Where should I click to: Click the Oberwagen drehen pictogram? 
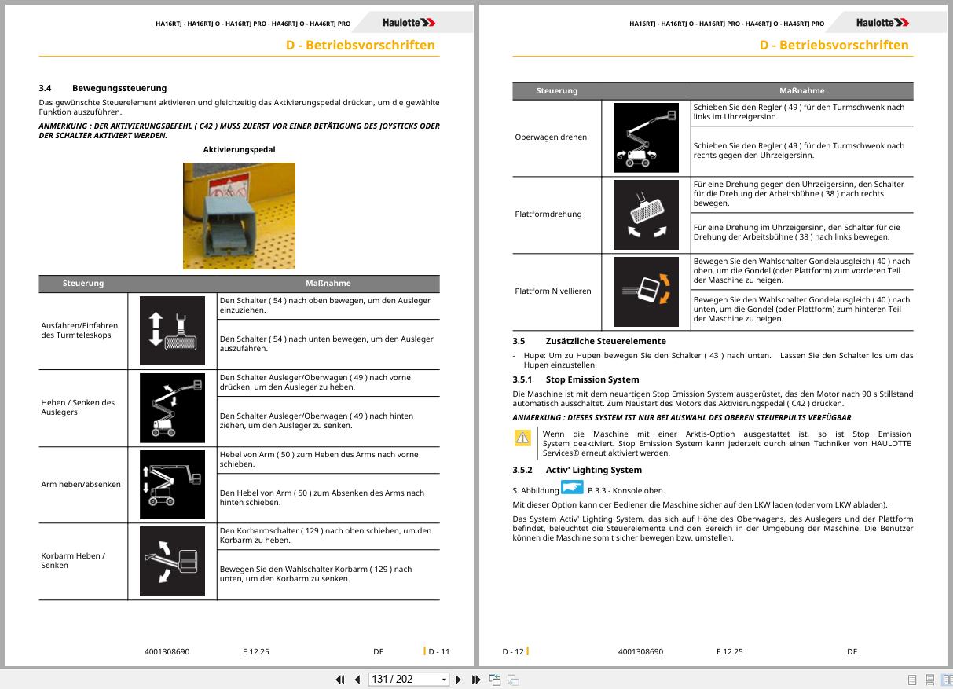tap(646, 137)
